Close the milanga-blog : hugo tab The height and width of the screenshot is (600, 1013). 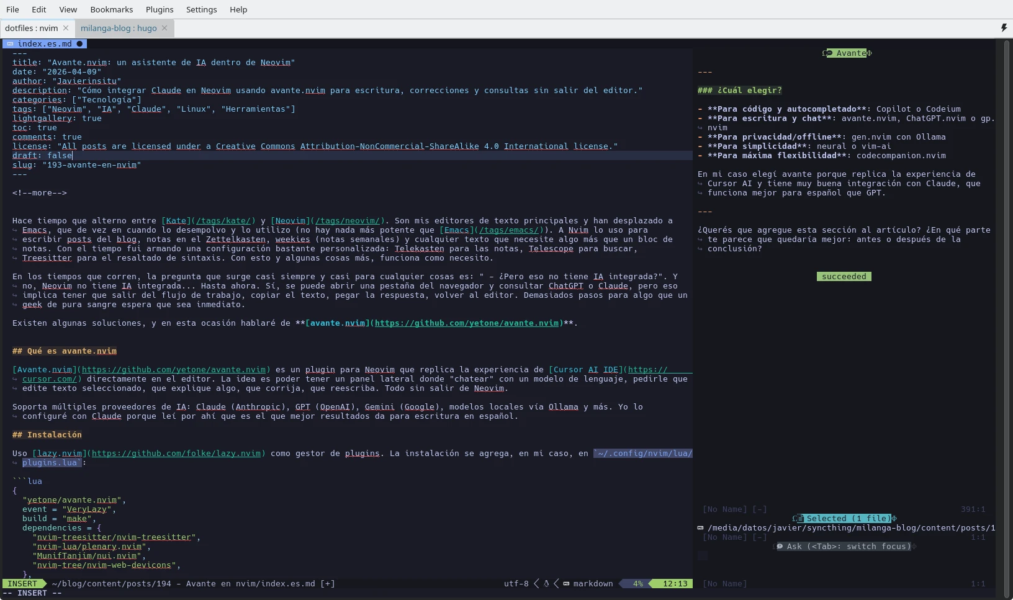pyautogui.click(x=164, y=28)
